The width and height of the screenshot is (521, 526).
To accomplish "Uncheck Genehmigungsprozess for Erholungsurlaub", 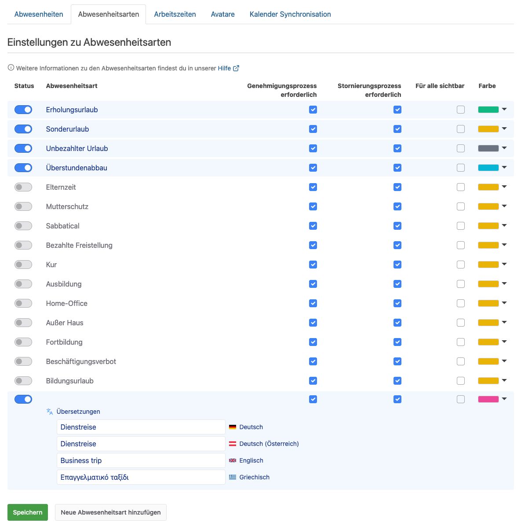I will [313, 110].
